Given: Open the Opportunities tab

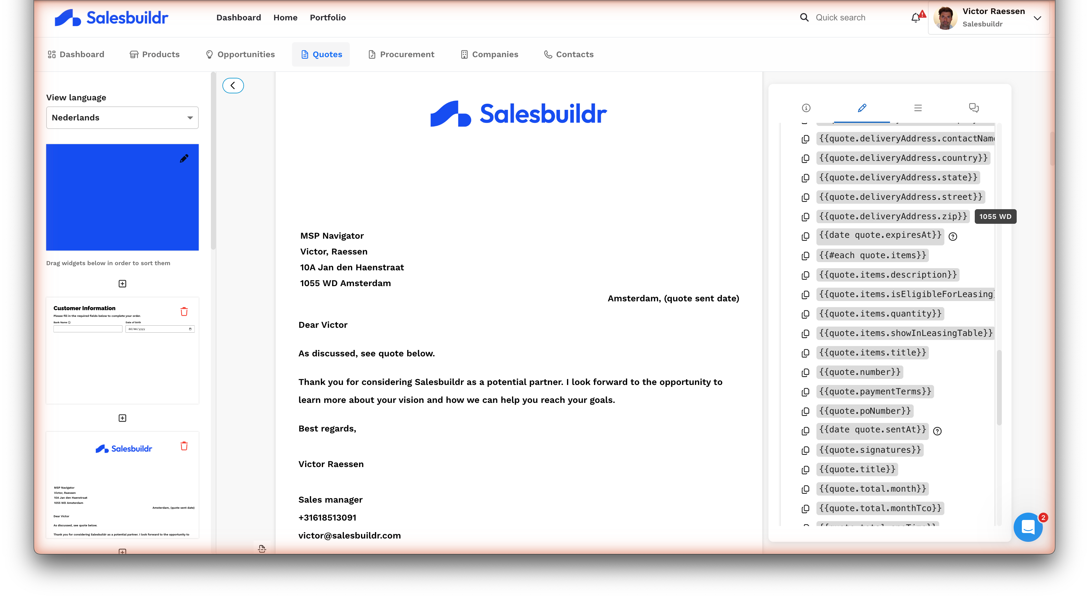Looking at the screenshot, I should 240,54.
